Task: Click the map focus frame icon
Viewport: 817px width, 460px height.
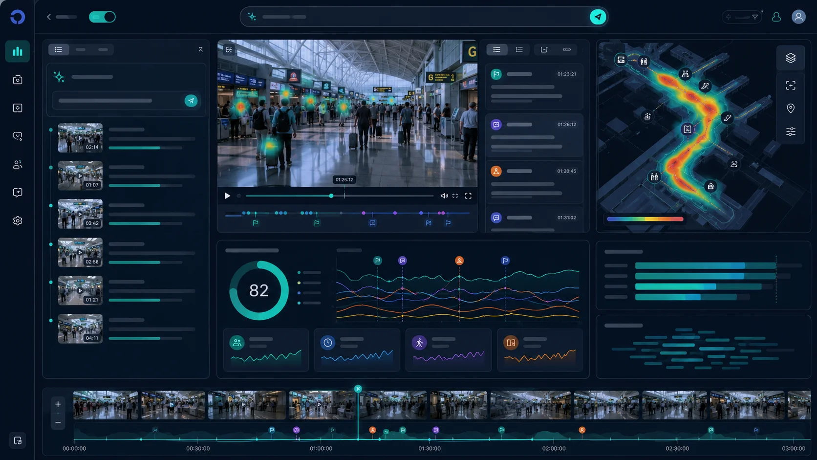Action: coord(791,85)
